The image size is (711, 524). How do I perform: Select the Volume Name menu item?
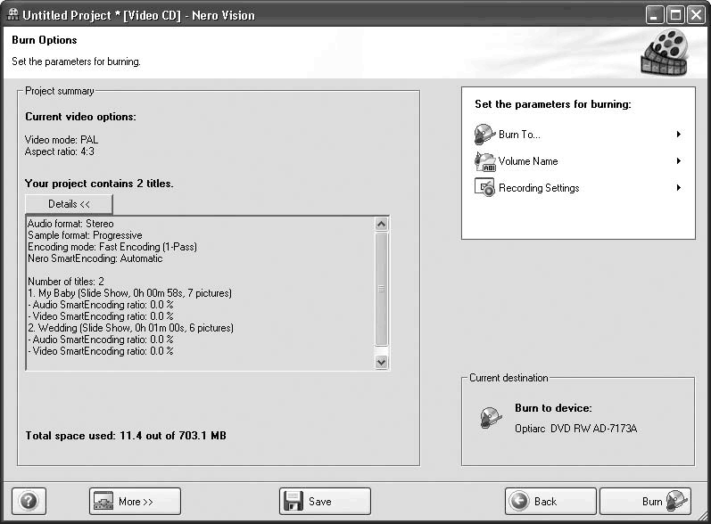click(528, 161)
